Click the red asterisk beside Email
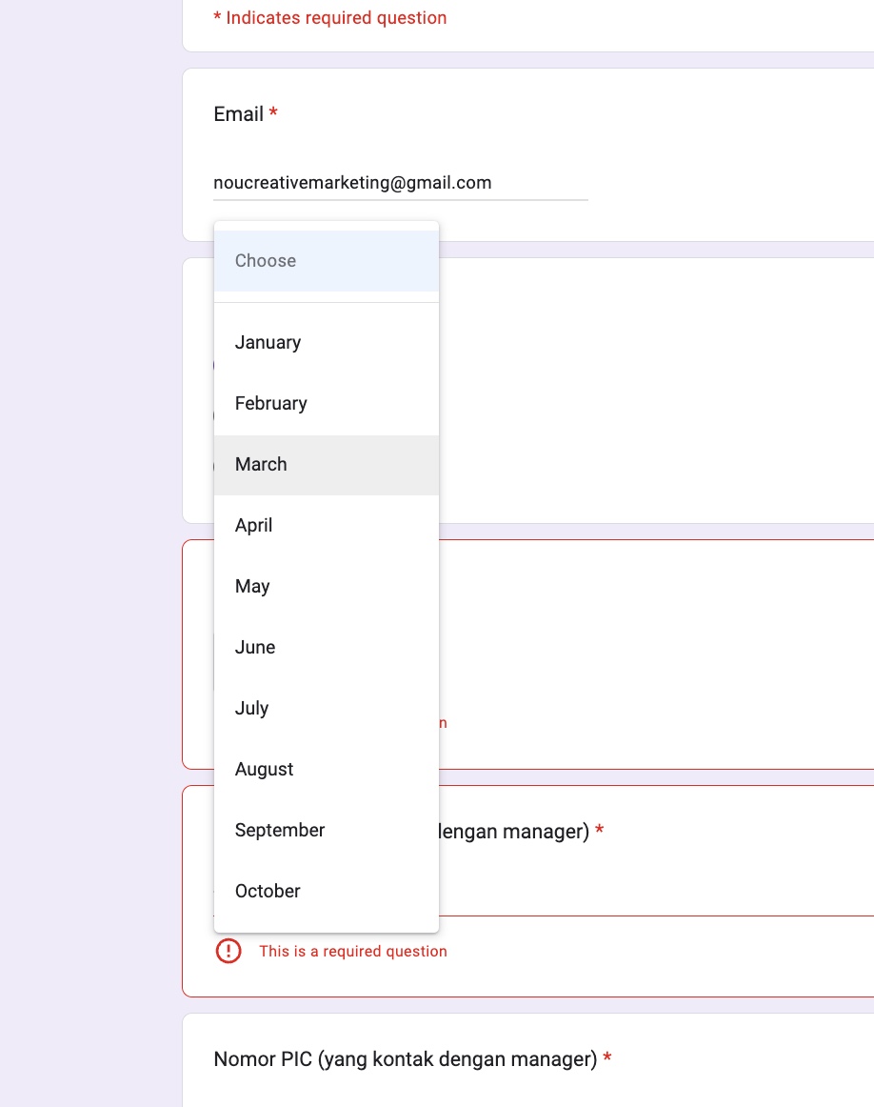The image size is (874, 1107). pyautogui.click(x=274, y=113)
